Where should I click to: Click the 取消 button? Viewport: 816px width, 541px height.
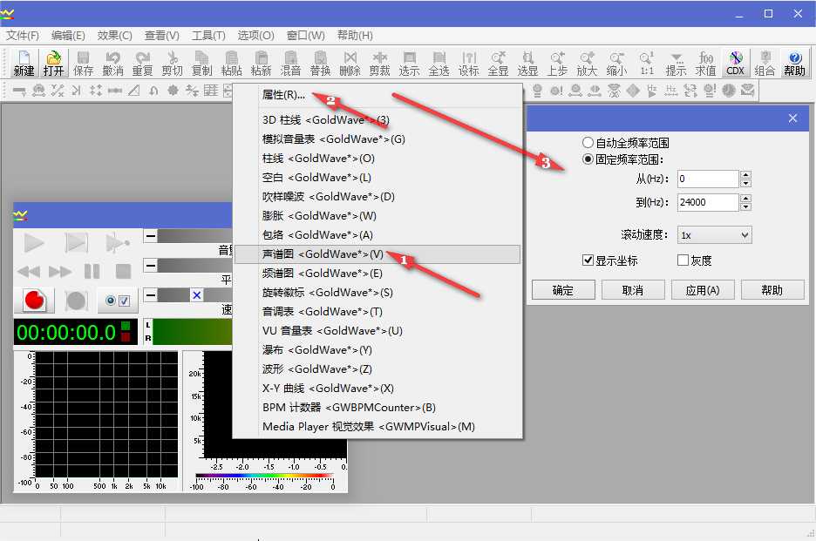pos(633,290)
